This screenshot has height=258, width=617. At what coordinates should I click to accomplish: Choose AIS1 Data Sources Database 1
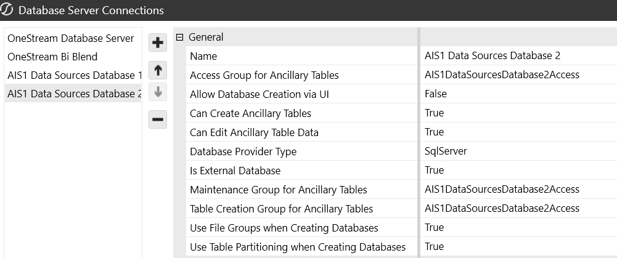(73, 75)
